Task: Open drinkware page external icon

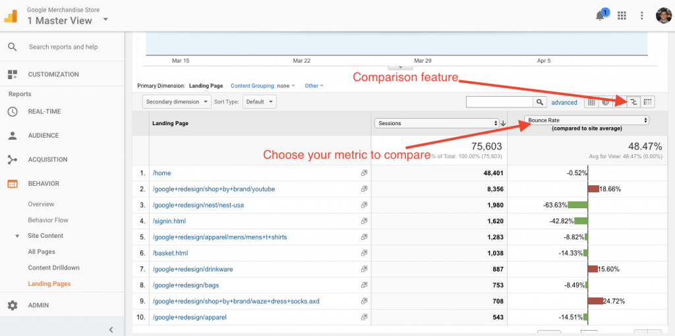Action: click(x=364, y=269)
